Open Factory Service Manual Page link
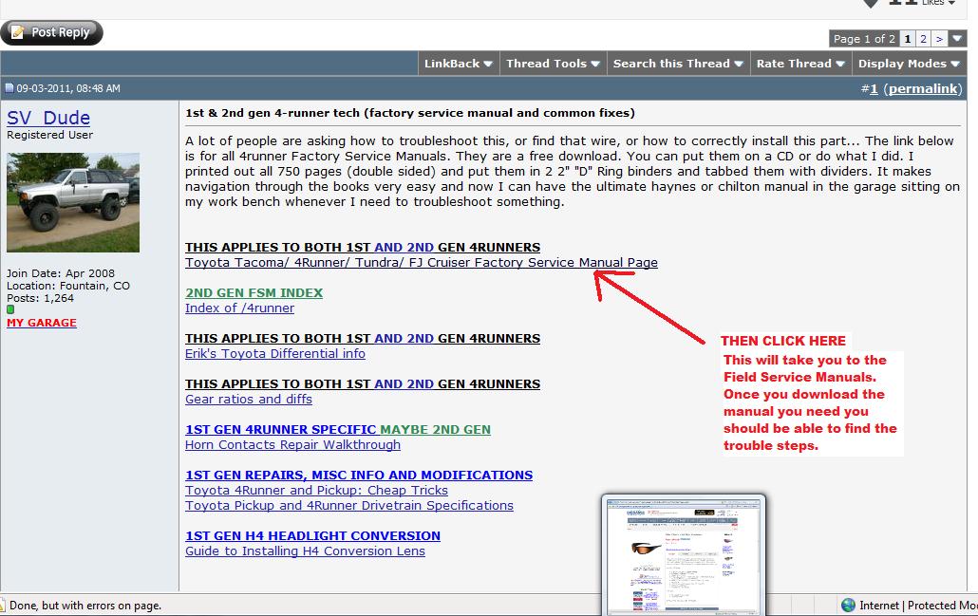 [x=422, y=263]
